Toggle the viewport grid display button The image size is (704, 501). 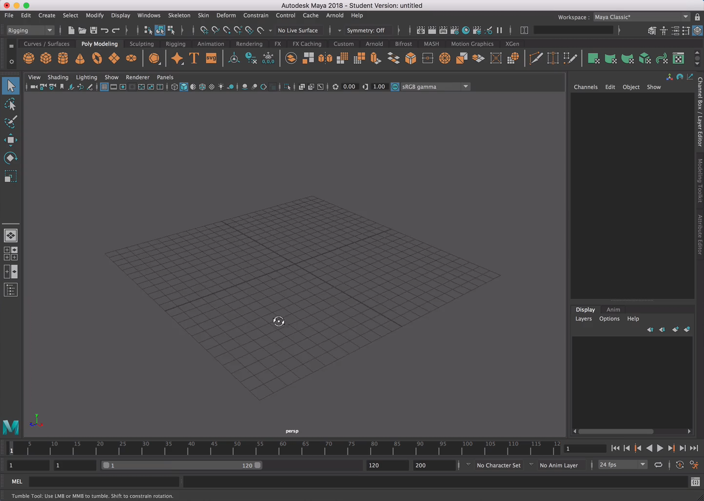click(104, 87)
